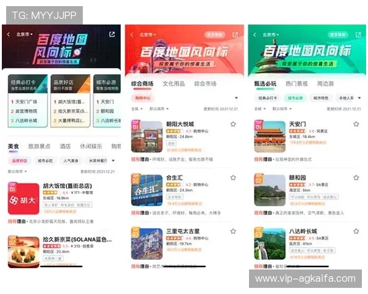The width and height of the screenshot is (368, 294).
Task: Open 北京市 city dropdown in dark-banner screen
Action: click(x=24, y=34)
